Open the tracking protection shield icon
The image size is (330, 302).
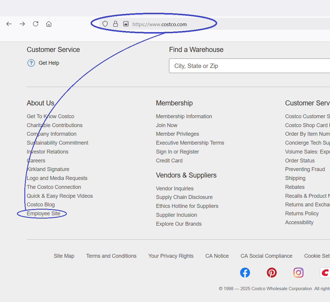[105, 24]
